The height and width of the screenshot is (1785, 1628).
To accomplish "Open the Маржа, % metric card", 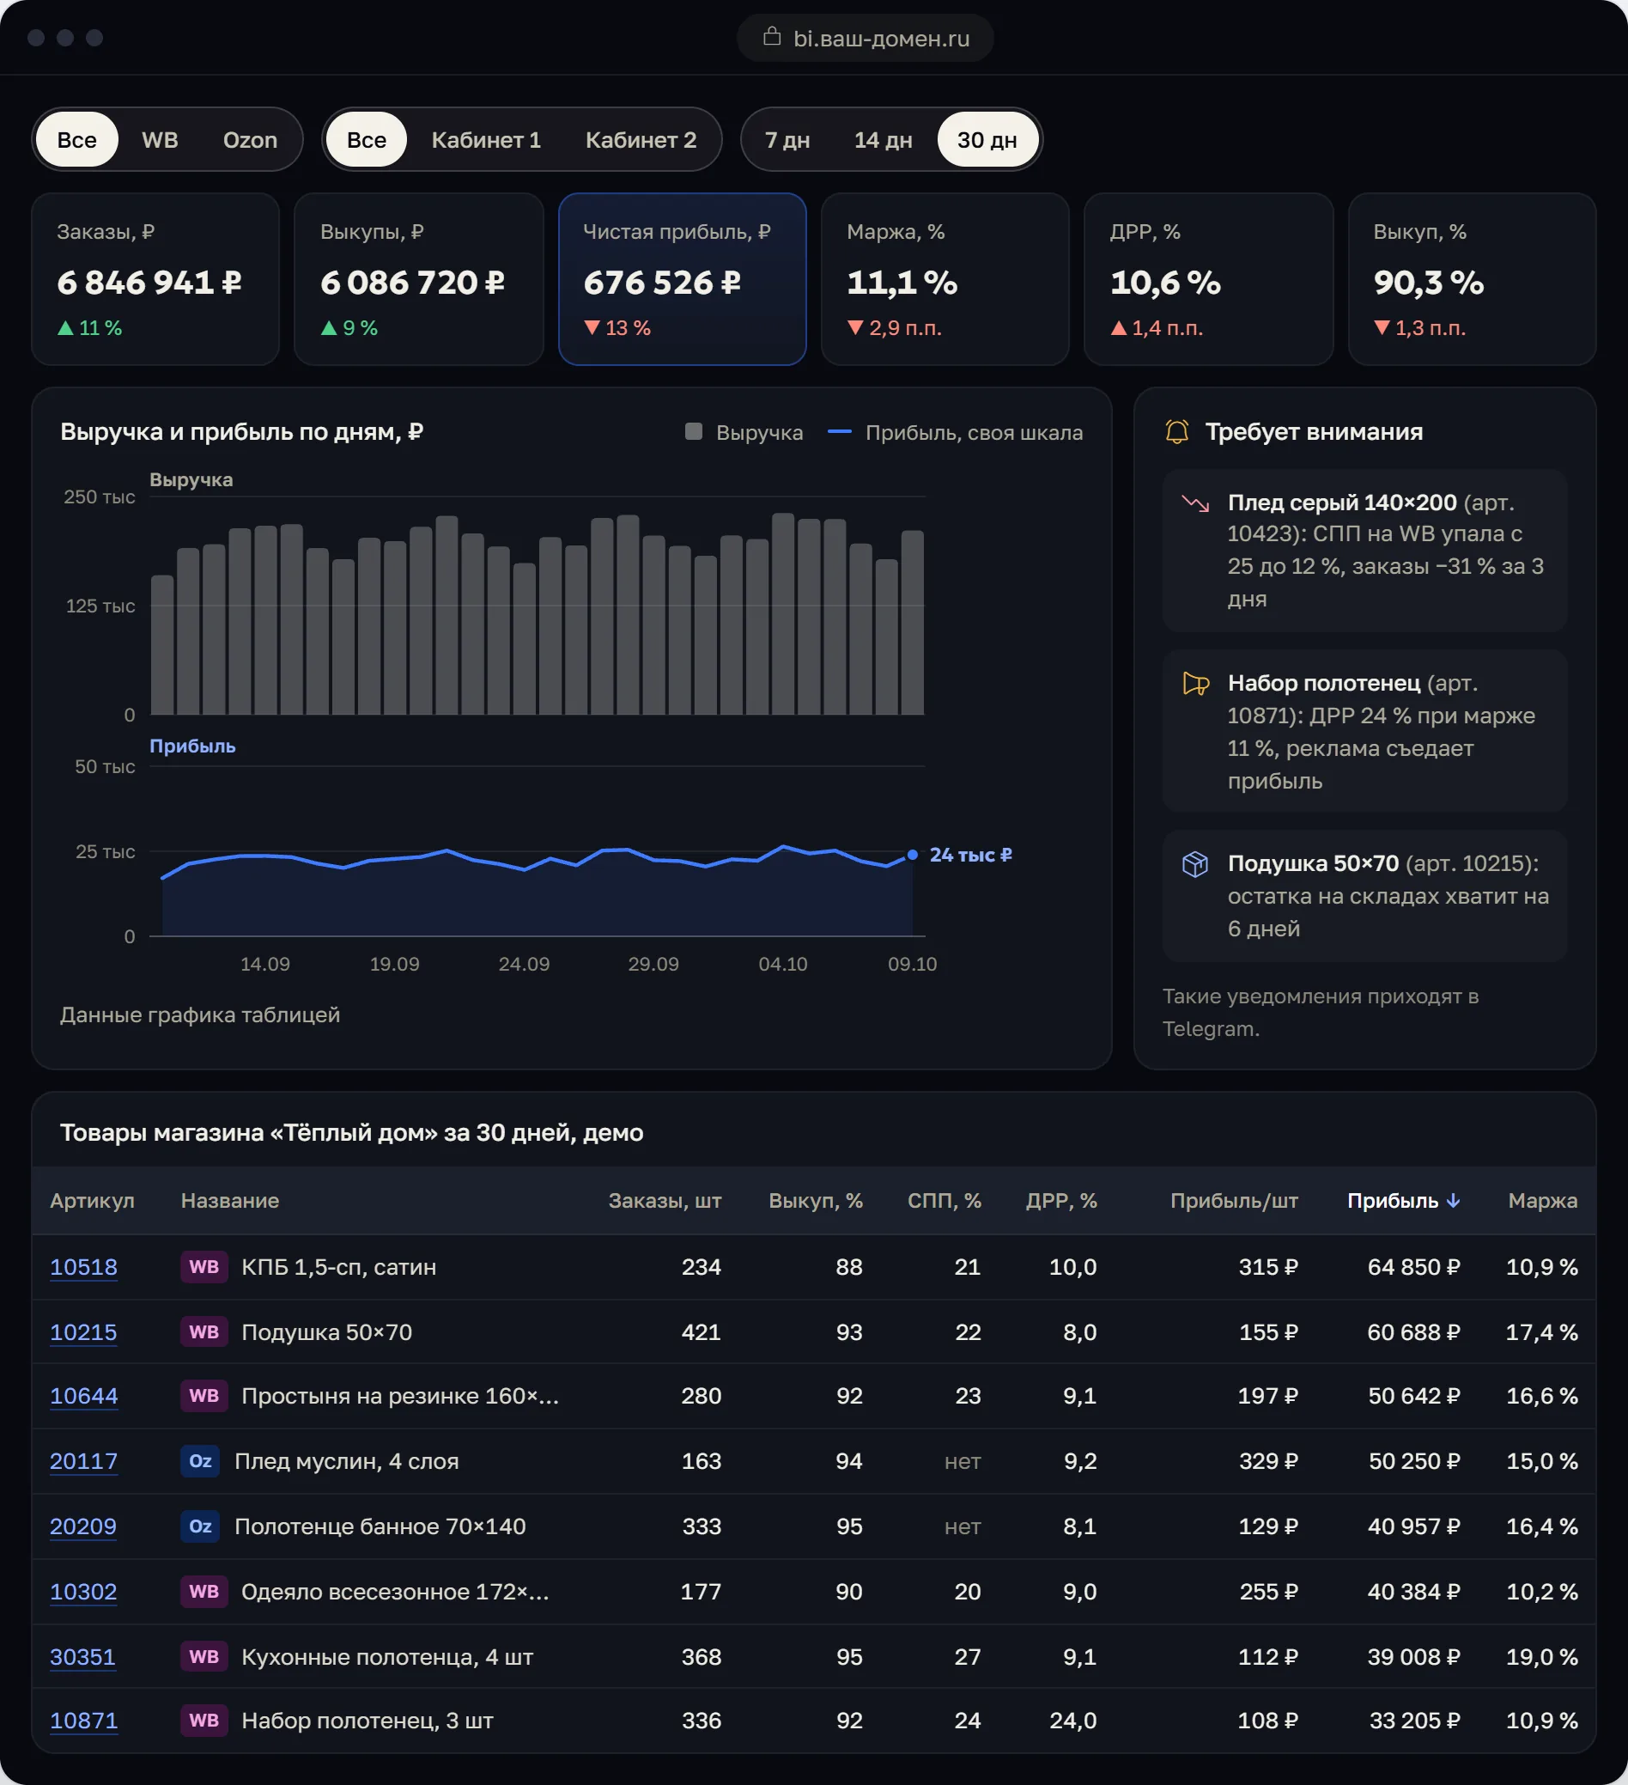I will point(945,279).
